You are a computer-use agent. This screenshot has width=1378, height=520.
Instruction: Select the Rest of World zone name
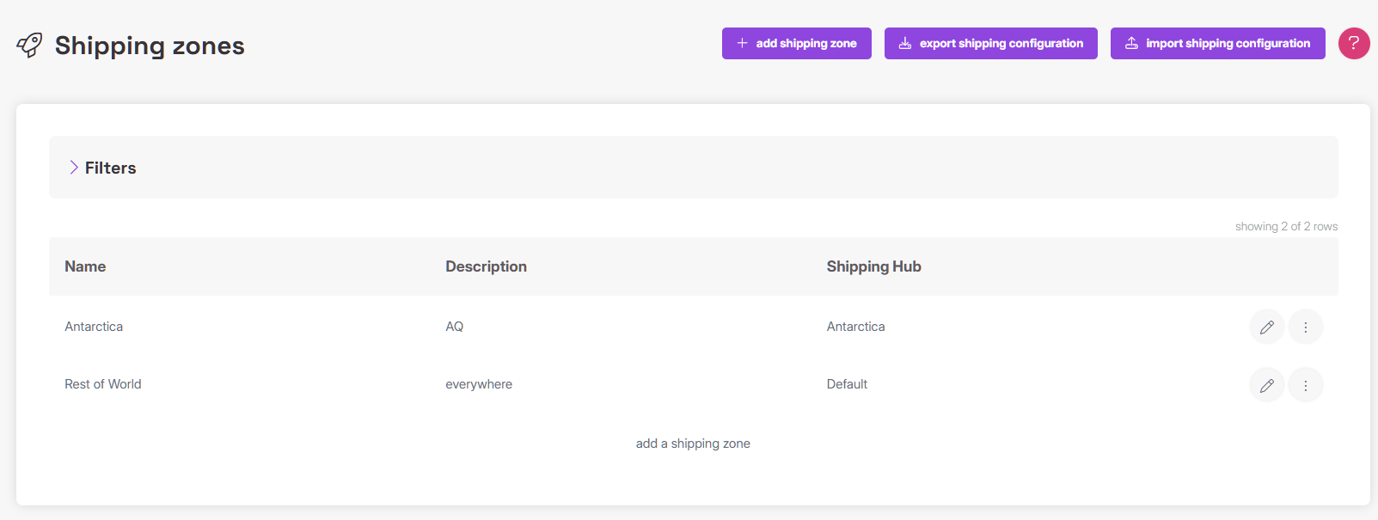(x=103, y=384)
